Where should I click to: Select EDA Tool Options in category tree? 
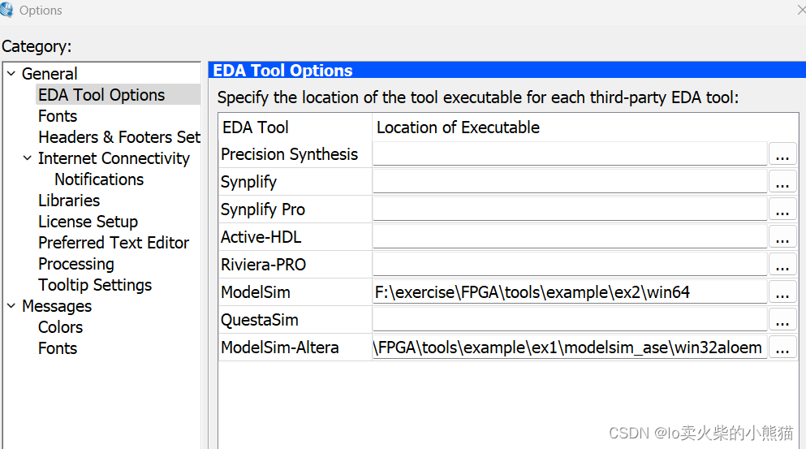point(101,95)
